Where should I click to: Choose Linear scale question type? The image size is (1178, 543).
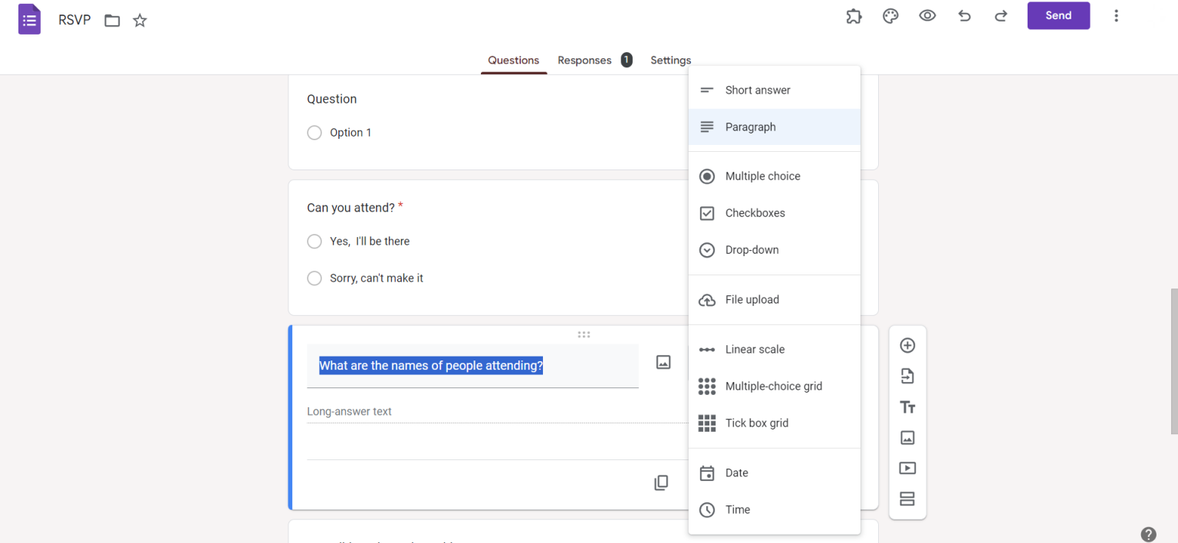775,350
